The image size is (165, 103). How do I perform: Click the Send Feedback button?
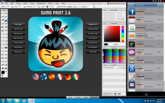[93, 47]
